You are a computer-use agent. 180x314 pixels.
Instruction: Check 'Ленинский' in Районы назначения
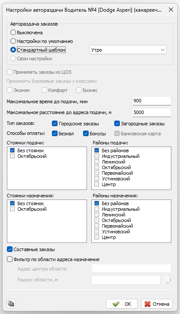[96, 215]
